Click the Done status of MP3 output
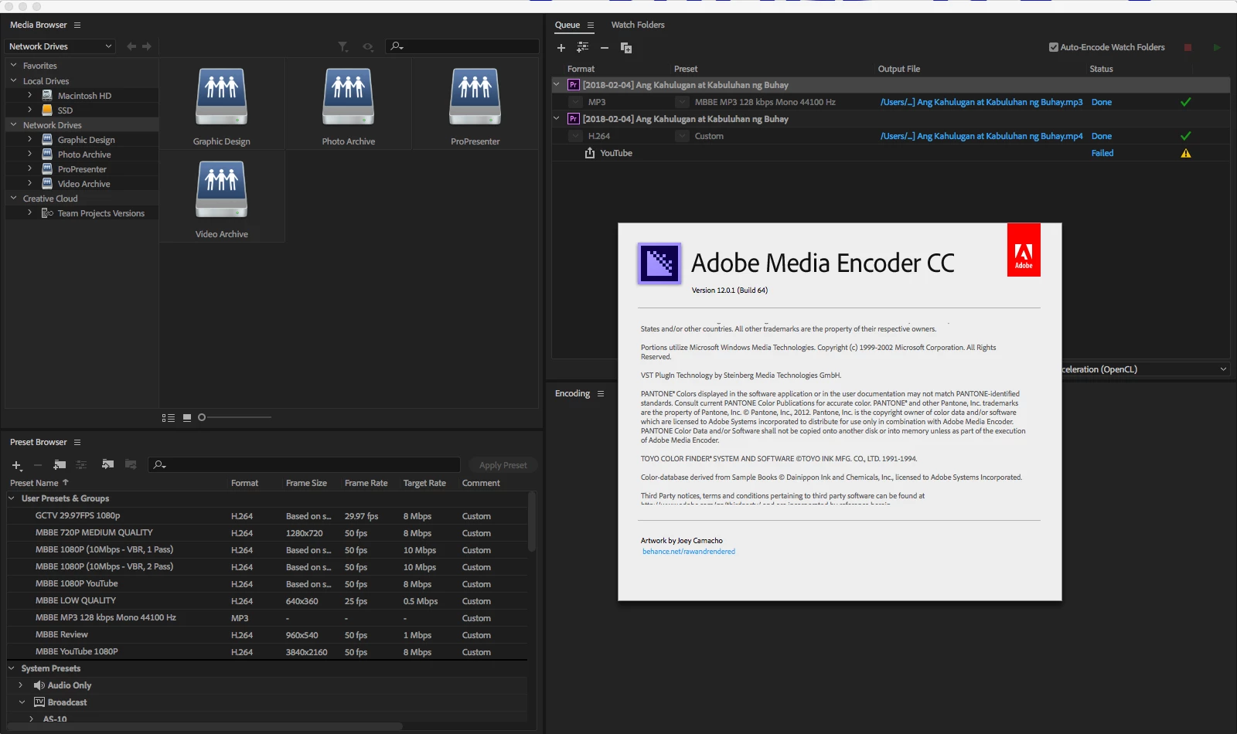The height and width of the screenshot is (734, 1237). [x=1102, y=102]
